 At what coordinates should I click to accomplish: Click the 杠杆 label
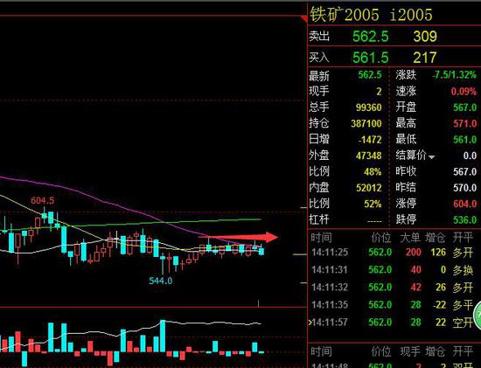point(319,220)
